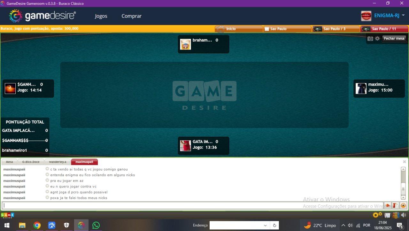Viewport: 409px width, 231px height.
Task: Open the notebook icon in bottom bar
Action: tap(387, 215)
